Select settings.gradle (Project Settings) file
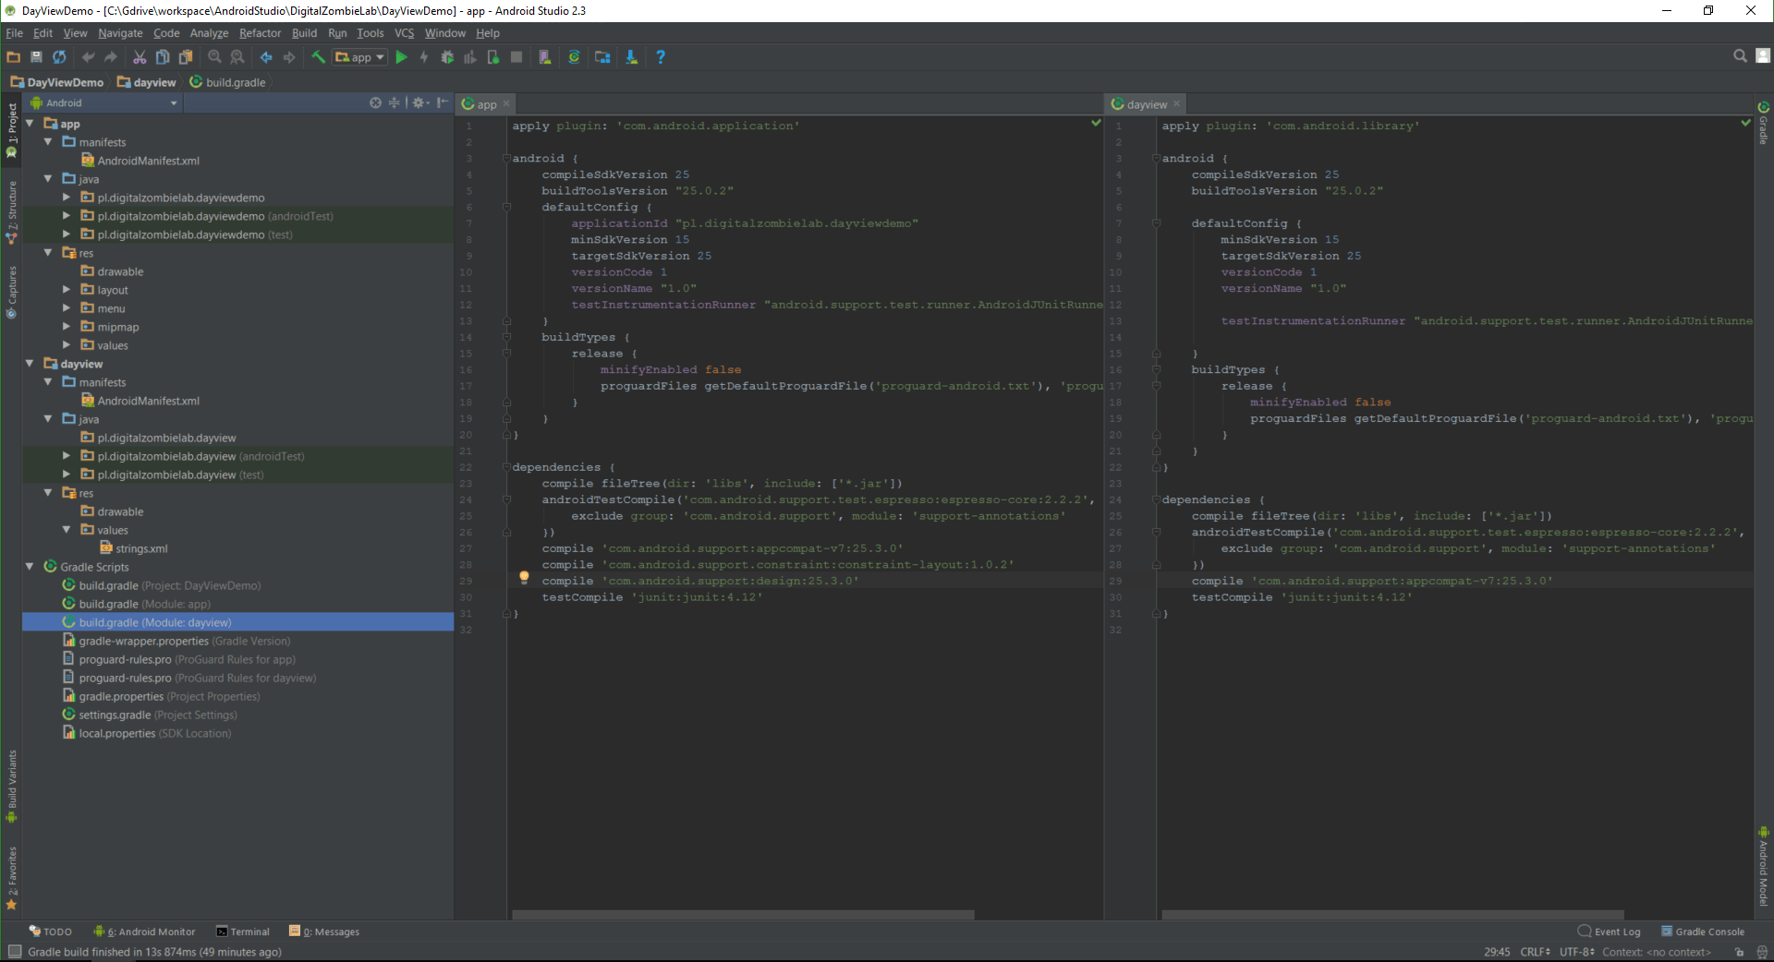The height and width of the screenshot is (962, 1774). pyautogui.click(x=149, y=715)
